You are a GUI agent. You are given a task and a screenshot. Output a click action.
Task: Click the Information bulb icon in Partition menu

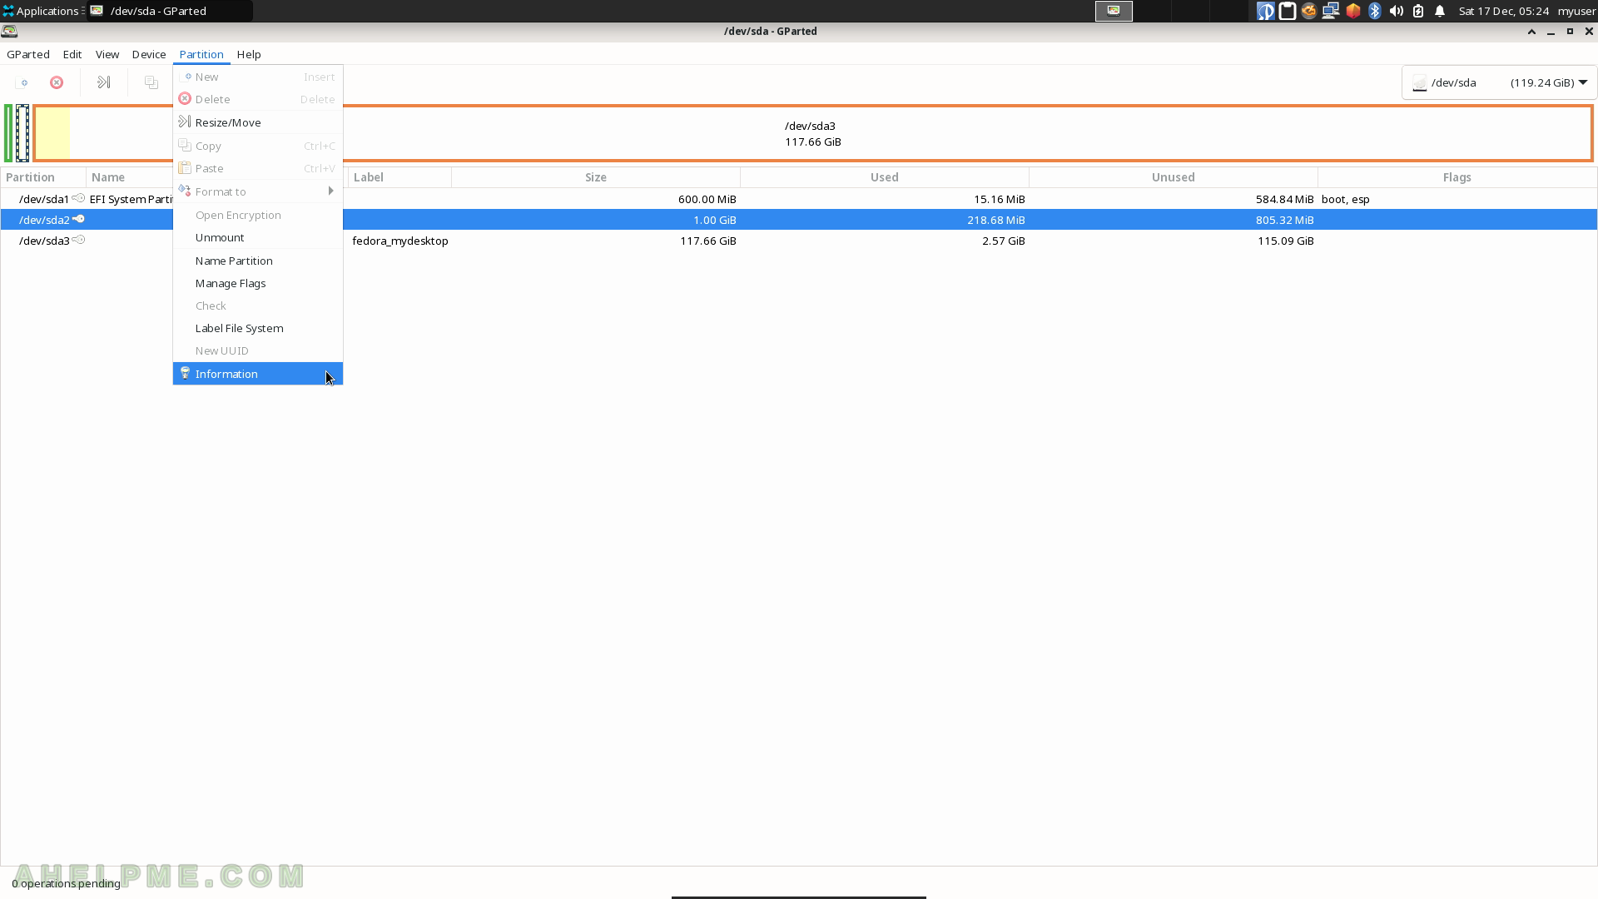pyautogui.click(x=185, y=373)
